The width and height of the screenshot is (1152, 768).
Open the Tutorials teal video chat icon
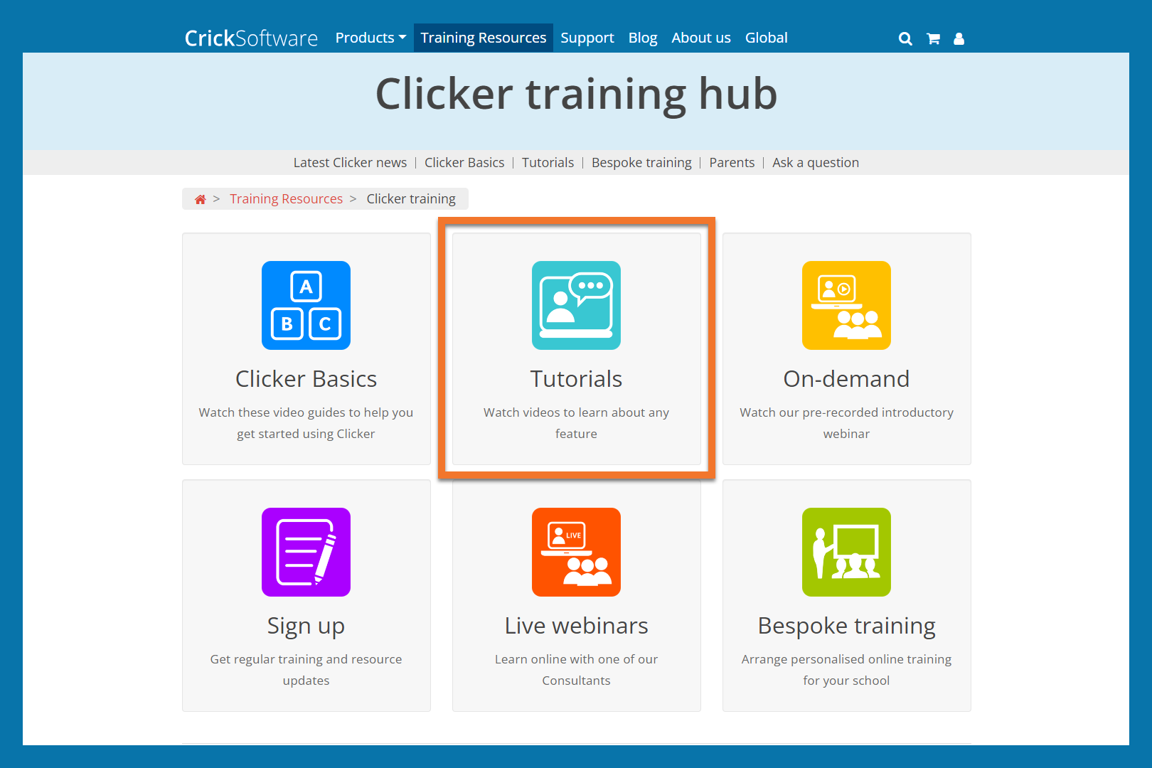576,305
